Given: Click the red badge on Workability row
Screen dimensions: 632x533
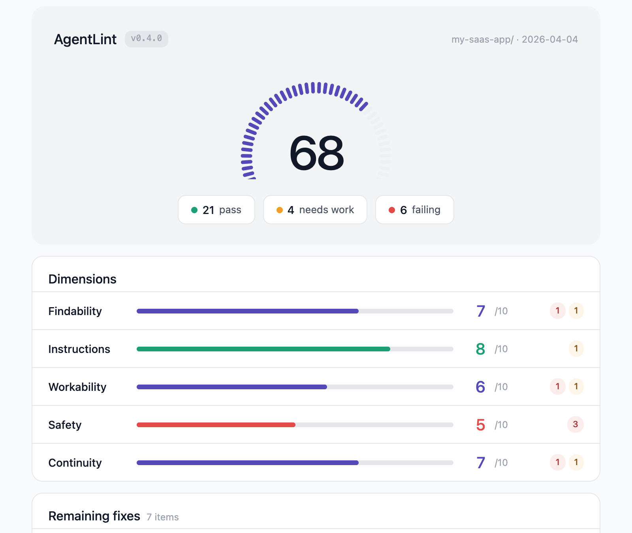Looking at the screenshot, I should [x=557, y=387].
